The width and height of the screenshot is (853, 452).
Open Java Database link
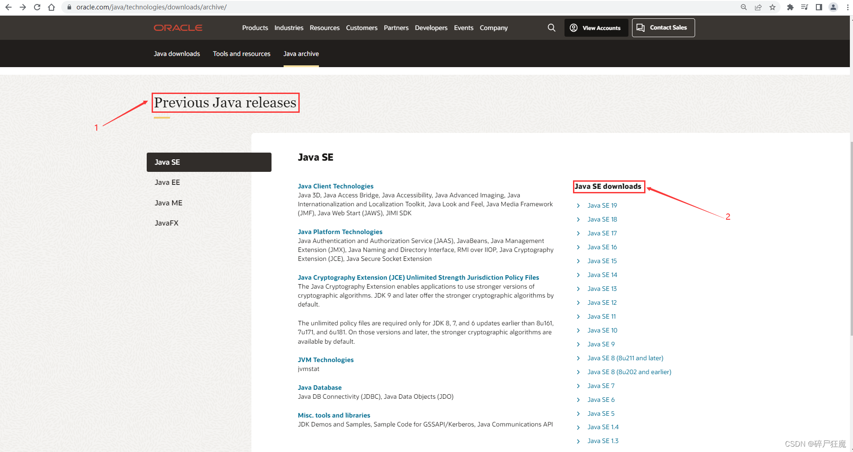[320, 388]
